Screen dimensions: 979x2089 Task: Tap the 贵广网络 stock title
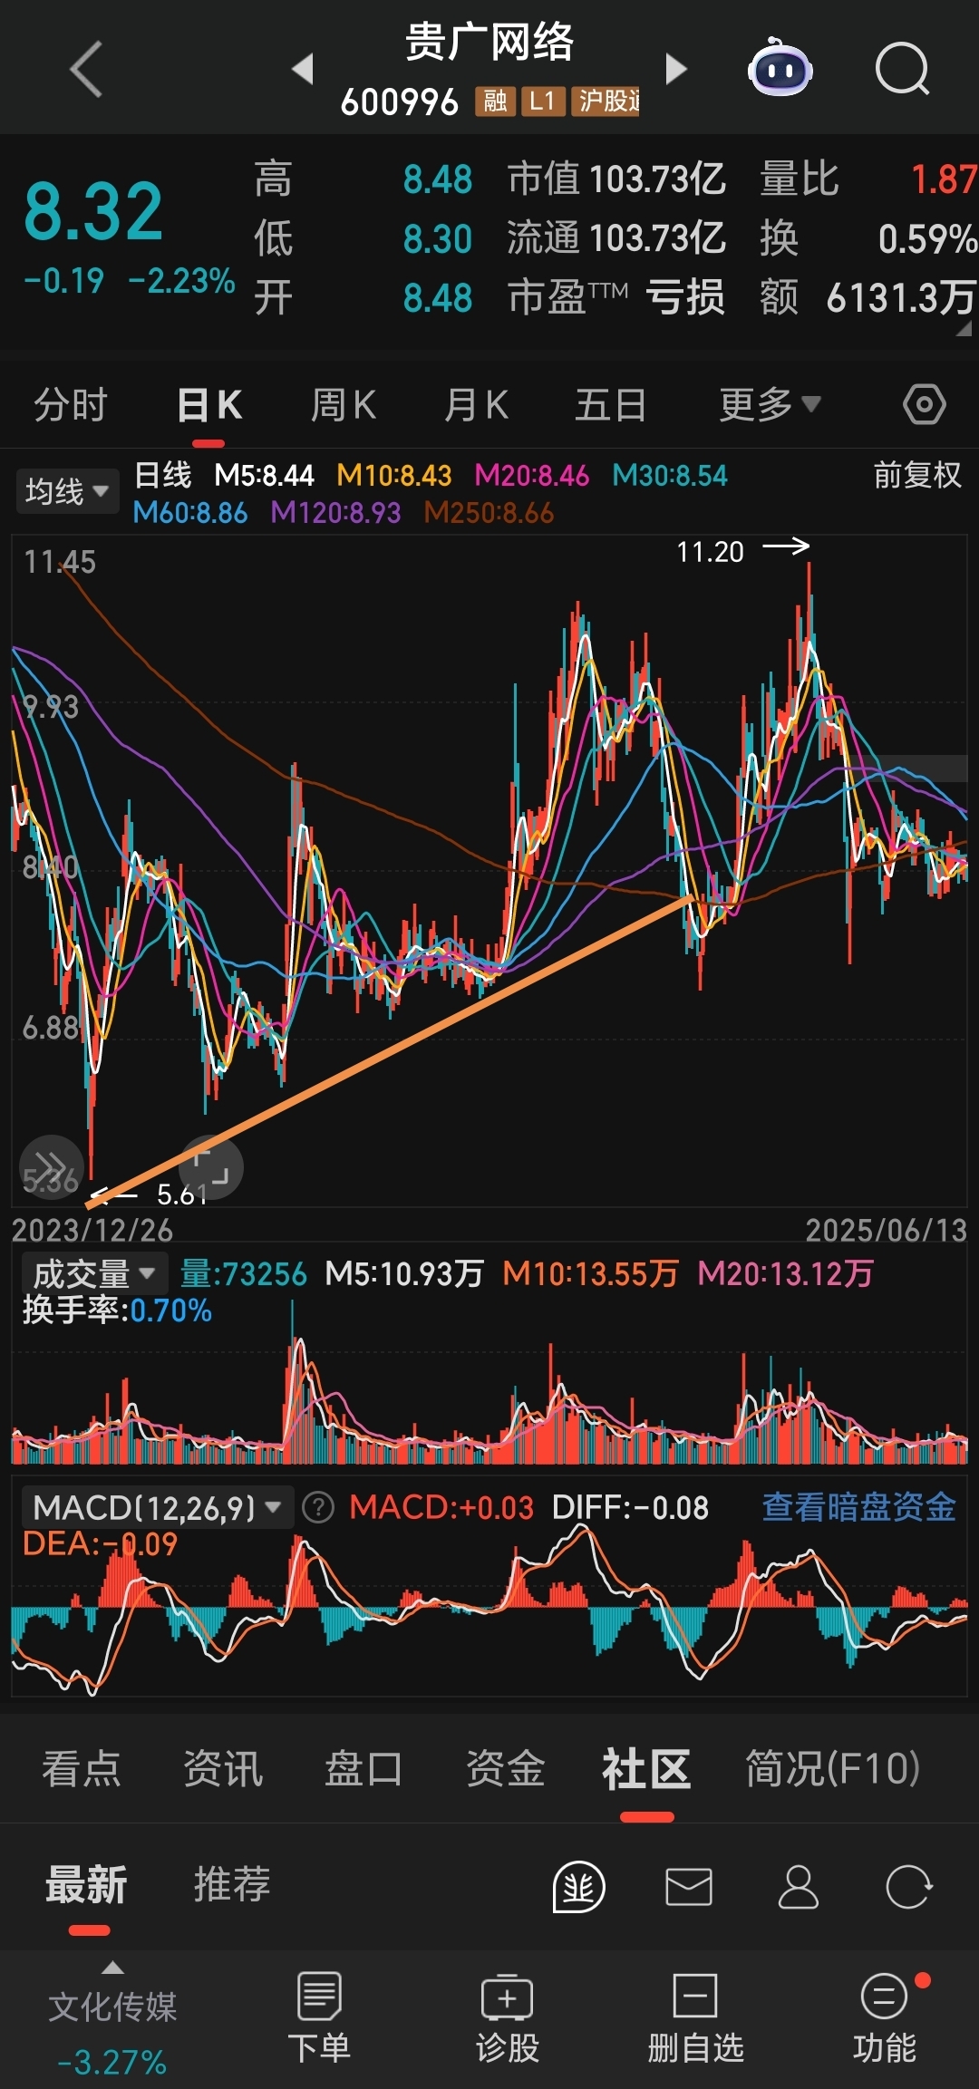[x=489, y=44]
